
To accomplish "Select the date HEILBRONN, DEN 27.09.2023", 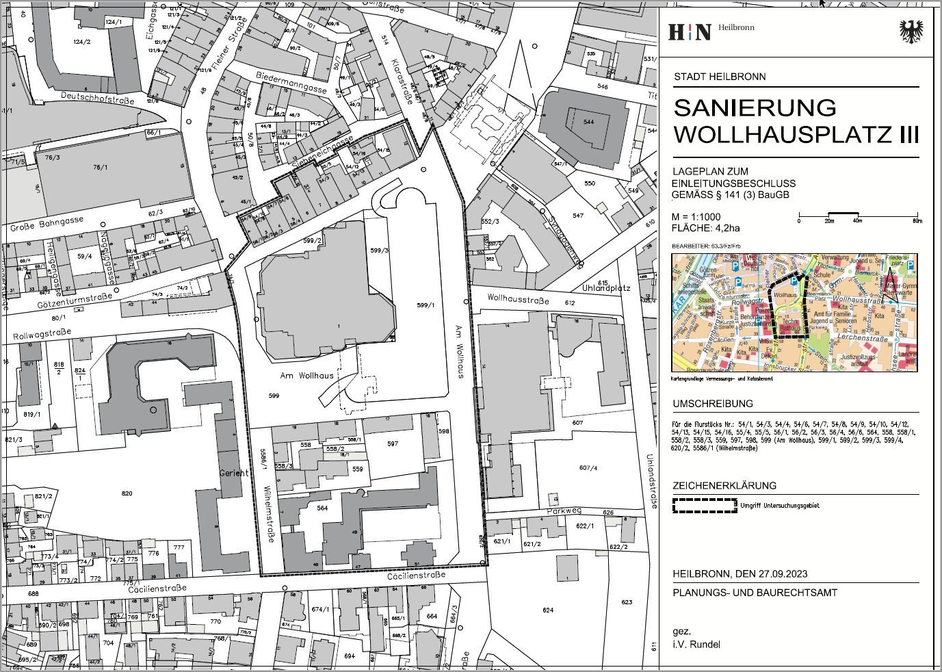I will (x=740, y=574).
